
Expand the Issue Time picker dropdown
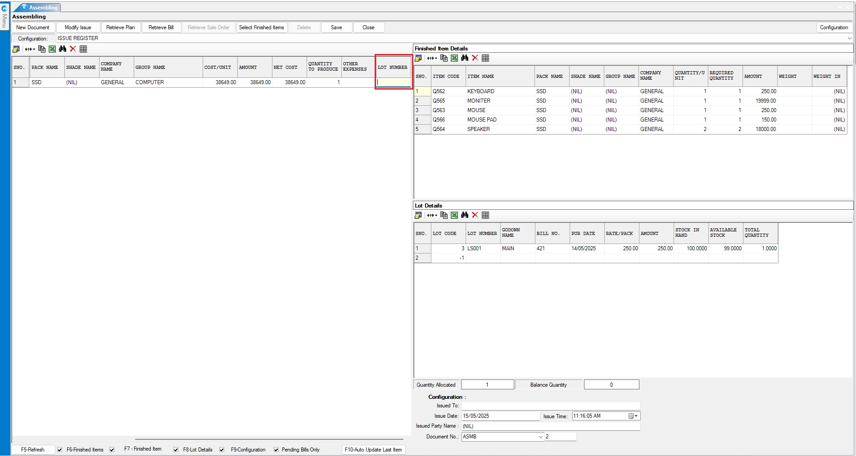coord(636,416)
